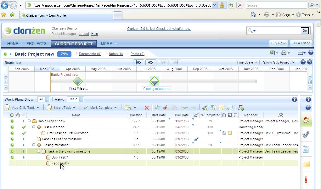Open the Excel export icon
Viewport: 321px width, 189px height.
pos(272,53)
